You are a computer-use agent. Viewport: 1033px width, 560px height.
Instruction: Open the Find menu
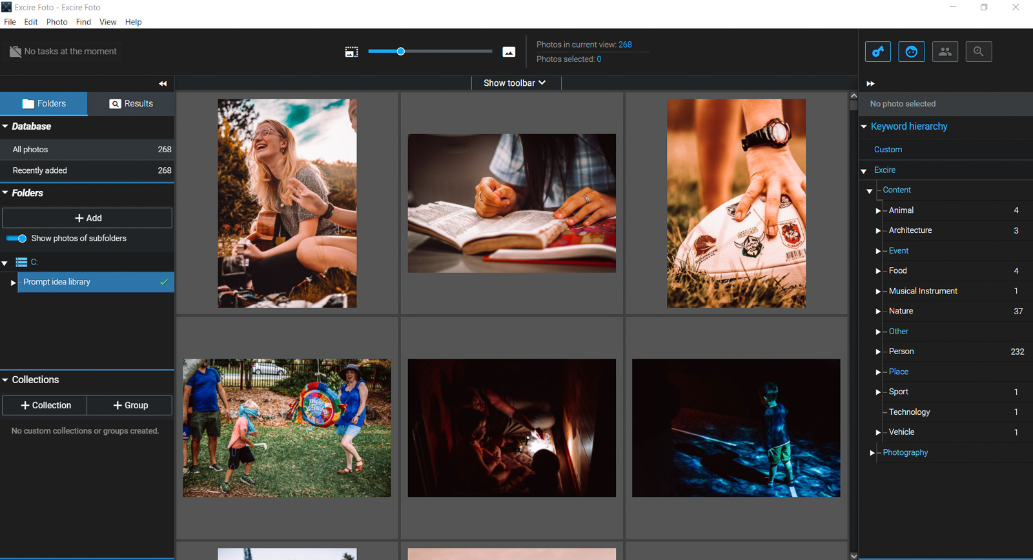coord(83,22)
